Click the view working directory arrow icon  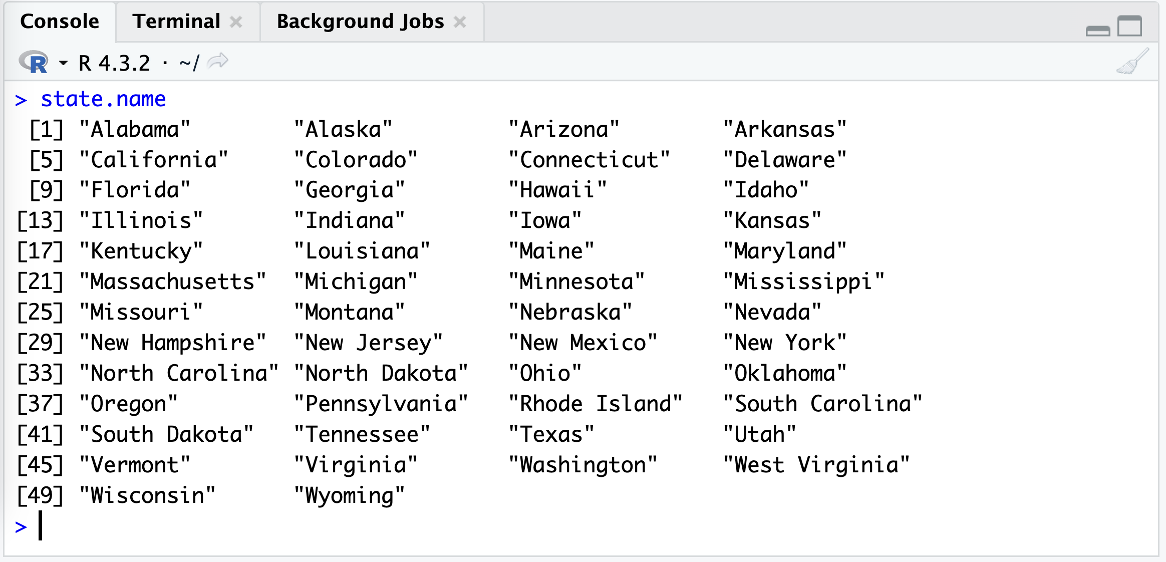point(218,62)
